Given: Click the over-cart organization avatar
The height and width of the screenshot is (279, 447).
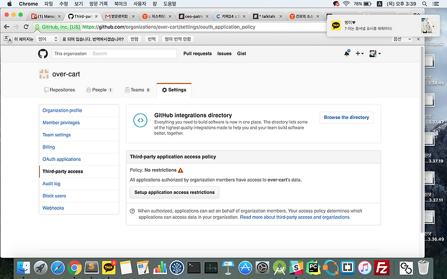Looking at the screenshot, I should (x=43, y=74).
